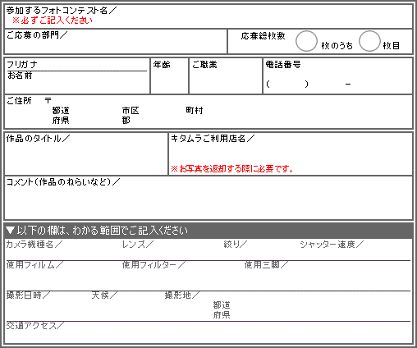417x348 pixels.
Task: Click the 作品のタイトル field
Action: 86,153
